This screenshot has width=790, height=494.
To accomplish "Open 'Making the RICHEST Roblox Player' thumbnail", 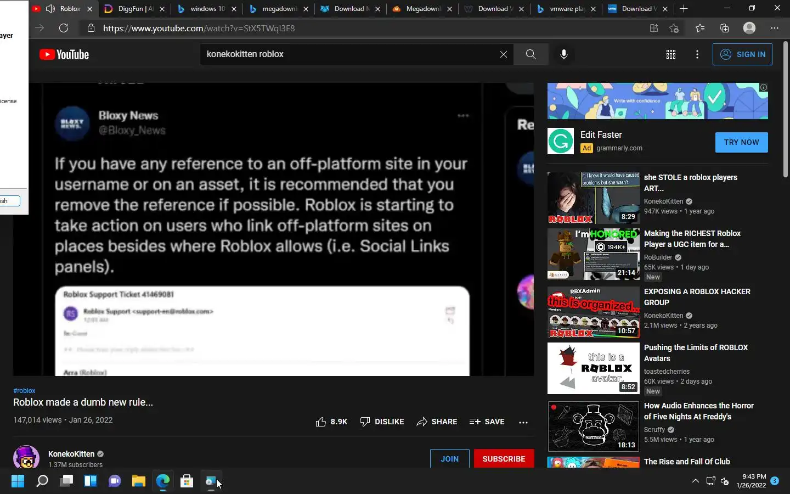I will (x=594, y=254).
